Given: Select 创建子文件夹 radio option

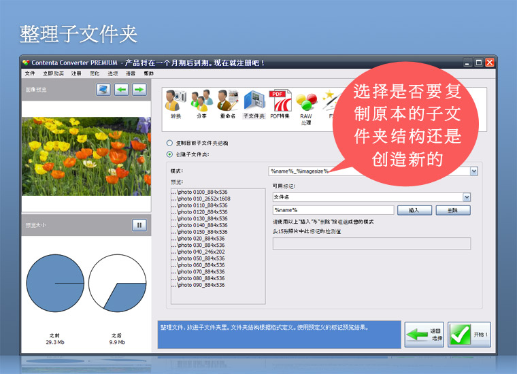Looking at the screenshot, I should [x=169, y=155].
